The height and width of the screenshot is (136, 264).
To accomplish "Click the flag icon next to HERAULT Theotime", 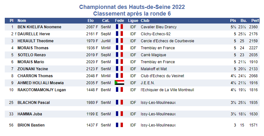I will (x=119, y=41).
